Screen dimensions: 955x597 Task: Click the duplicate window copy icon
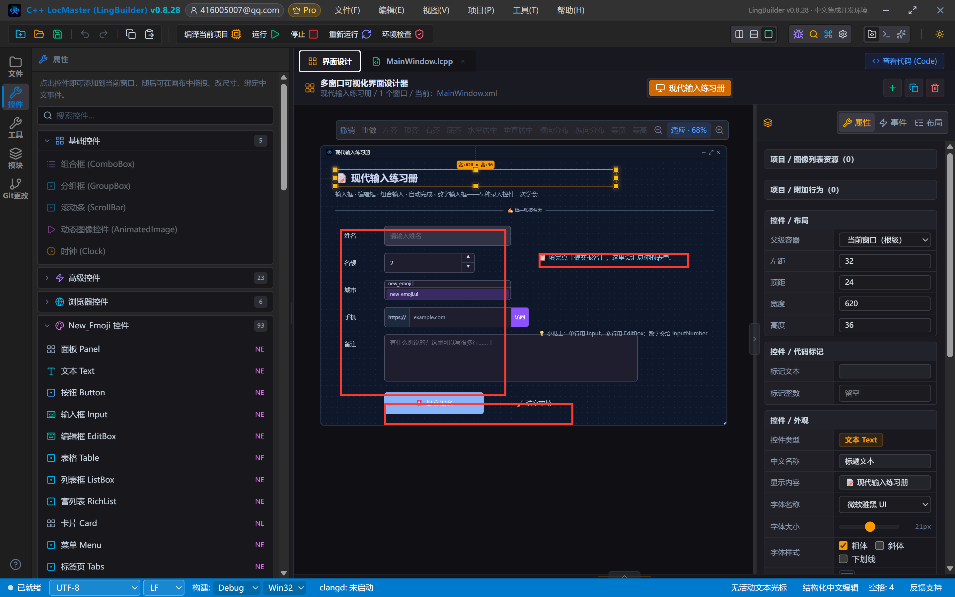click(x=914, y=88)
